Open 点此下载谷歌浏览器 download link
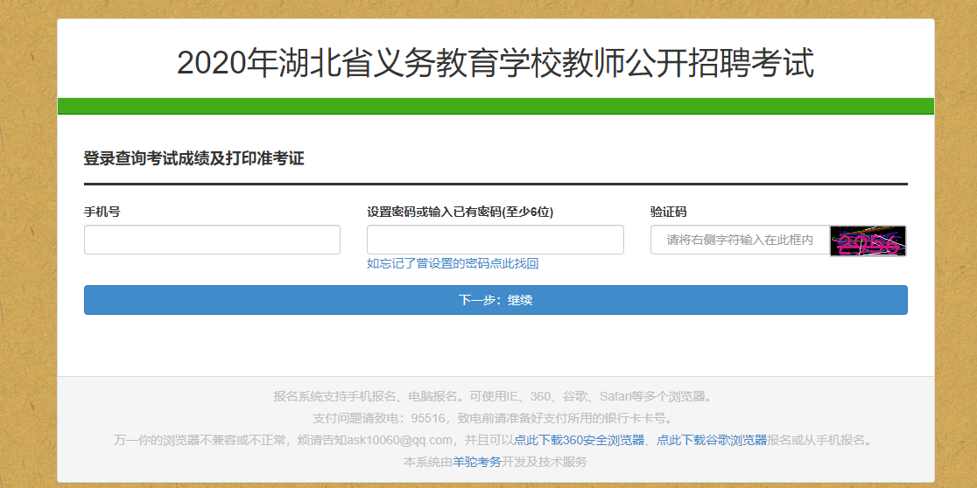Viewport: 977px width, 488px height. (x=712, y=440)
